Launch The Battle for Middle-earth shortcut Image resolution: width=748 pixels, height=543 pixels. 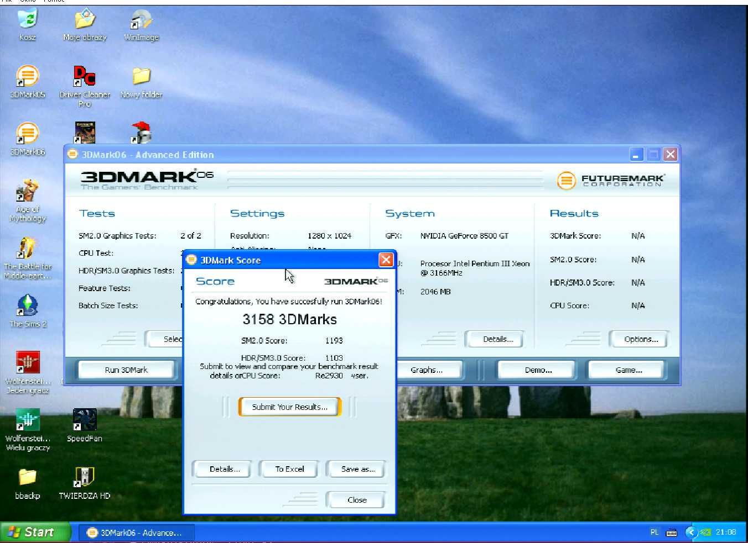pos(27,258)
